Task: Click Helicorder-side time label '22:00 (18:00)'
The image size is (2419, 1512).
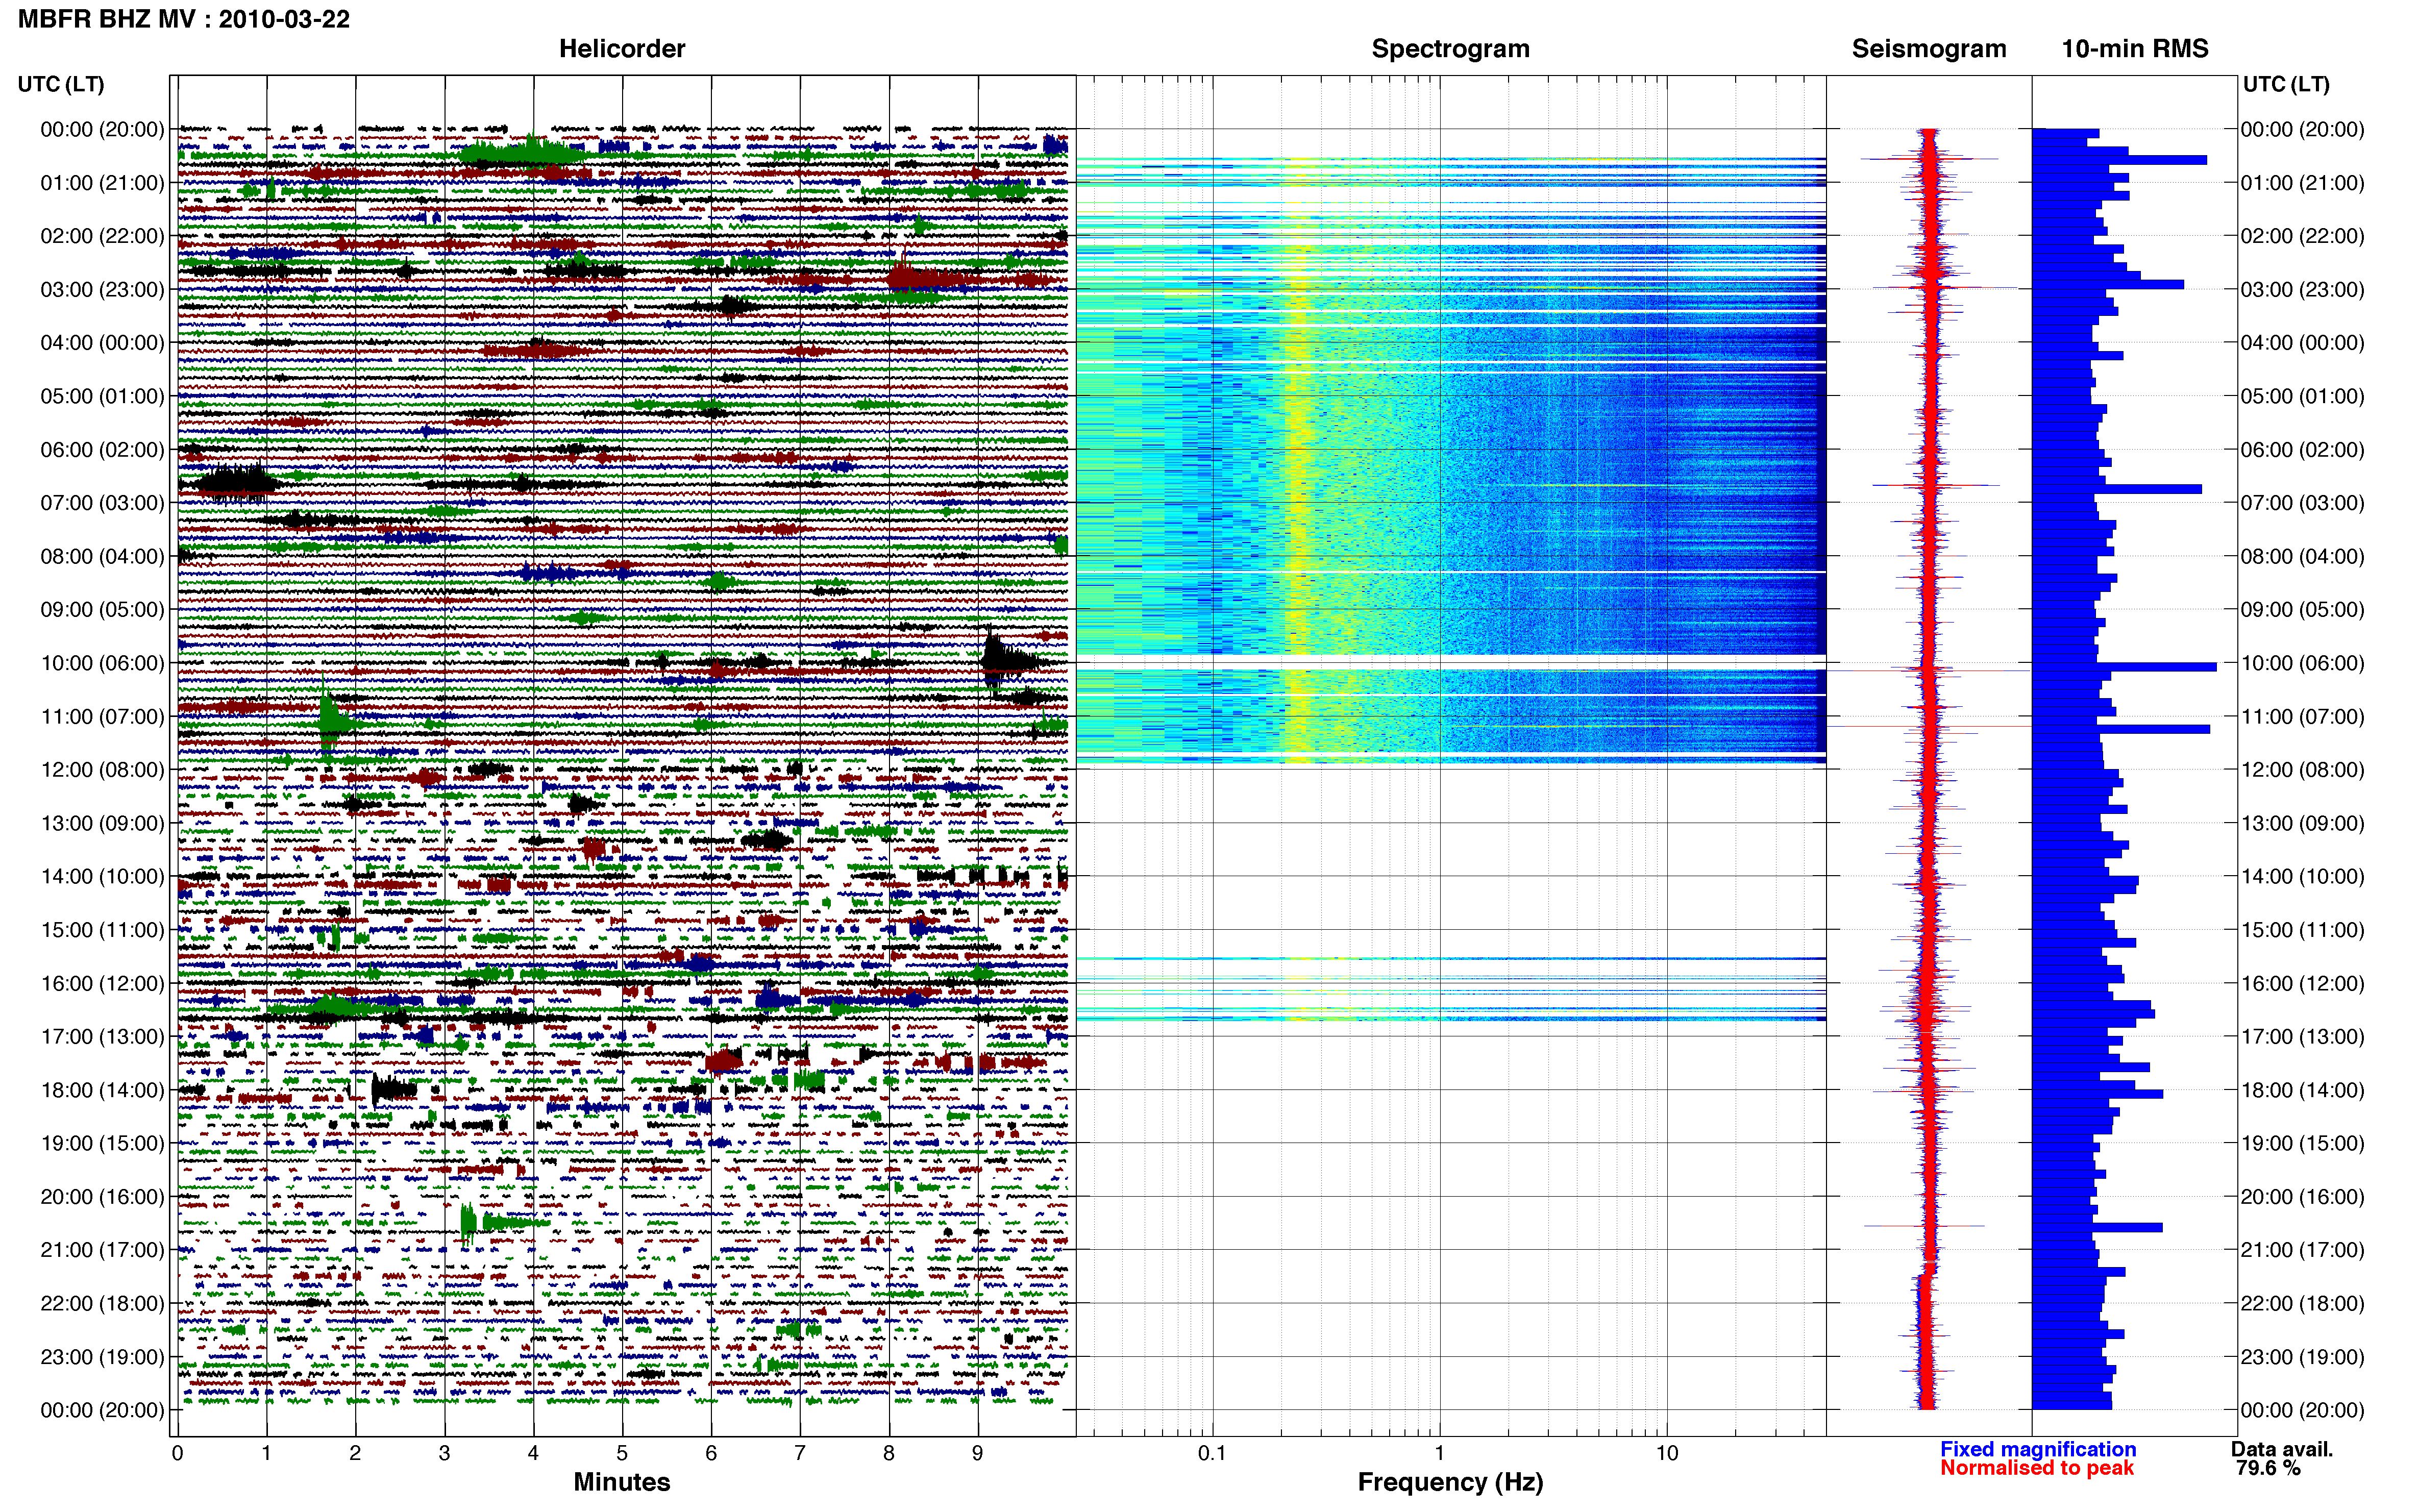Action: [x=102, y=1303]
